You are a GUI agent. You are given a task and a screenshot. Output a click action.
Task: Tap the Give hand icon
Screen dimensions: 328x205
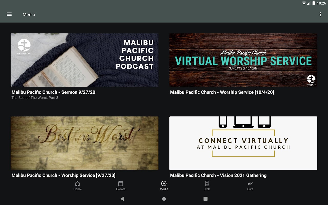coord(250,183)
